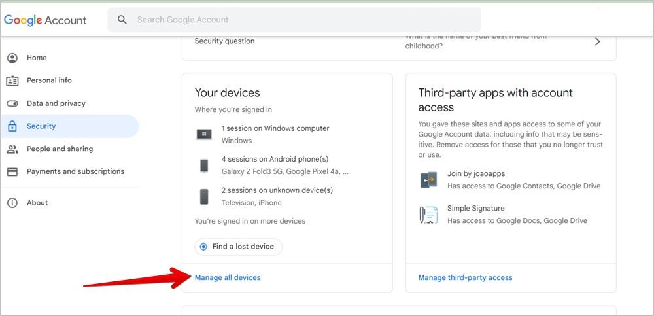The height and width of the screenshot is (316, 654).
Task: Click the People and sharing icon
Action: pyautogui.click(x=12, y=149)
